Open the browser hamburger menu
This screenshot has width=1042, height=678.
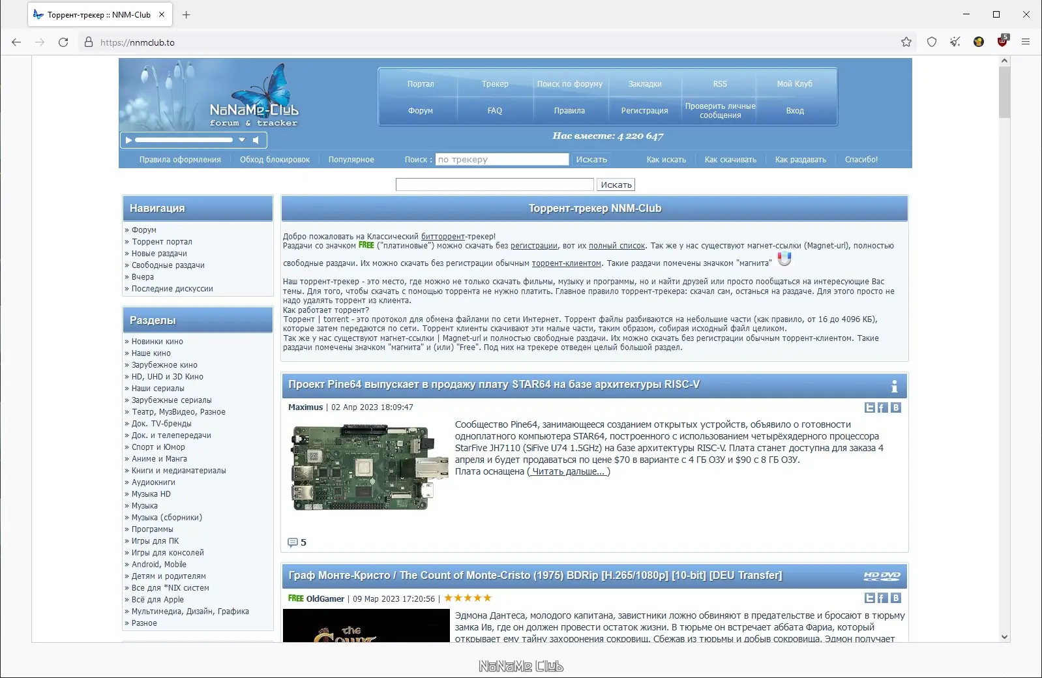click(x=1026, y=42)
